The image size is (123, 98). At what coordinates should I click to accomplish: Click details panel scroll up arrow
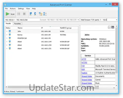coord(117,26)
